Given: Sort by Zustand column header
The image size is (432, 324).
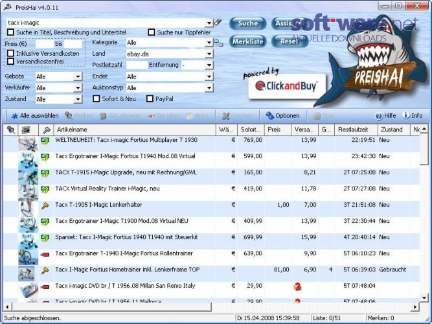Looking at the screenshot, I should point(394,130).
